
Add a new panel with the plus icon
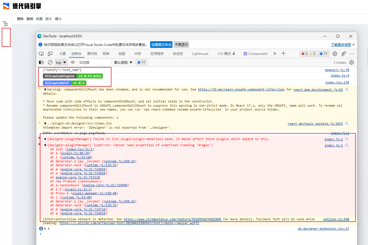coord(283,53)
